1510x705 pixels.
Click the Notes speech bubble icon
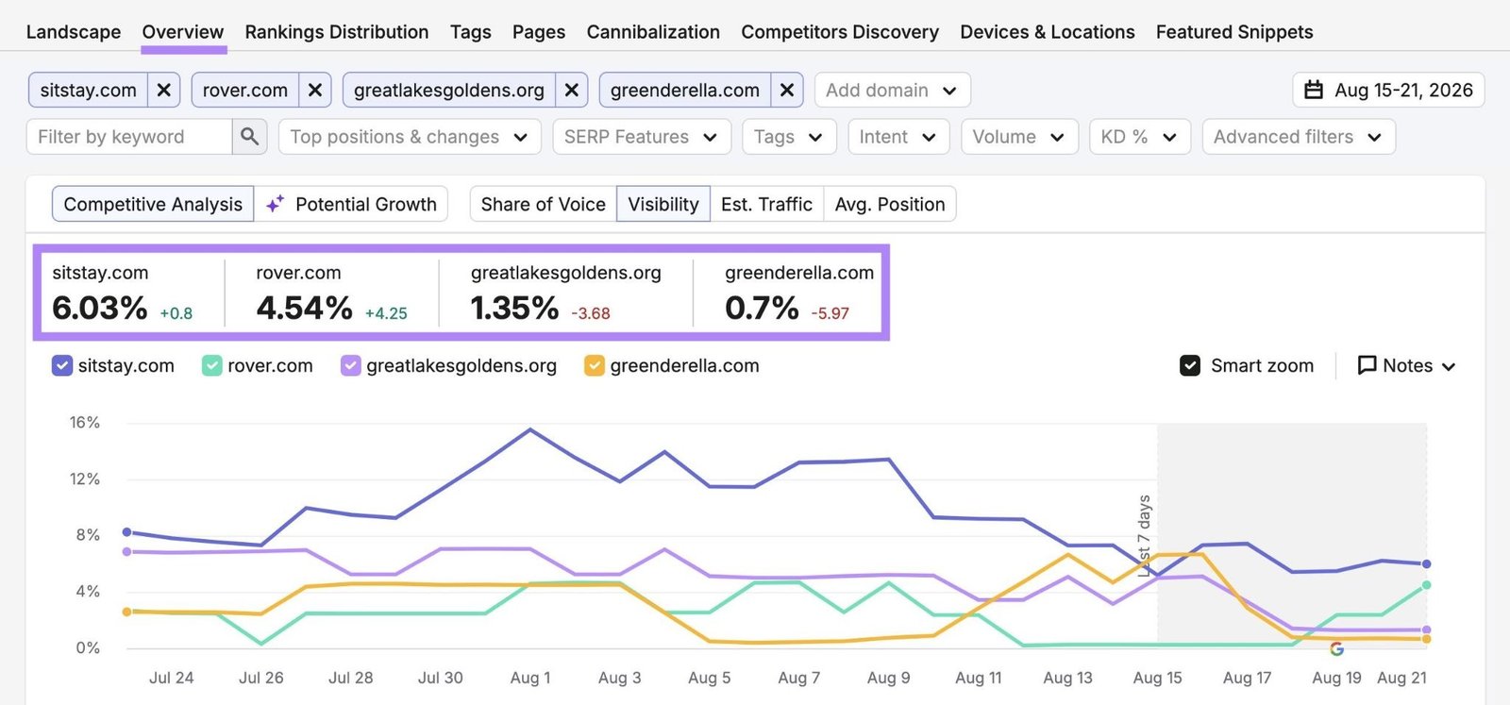click(x=1367, y=365)
